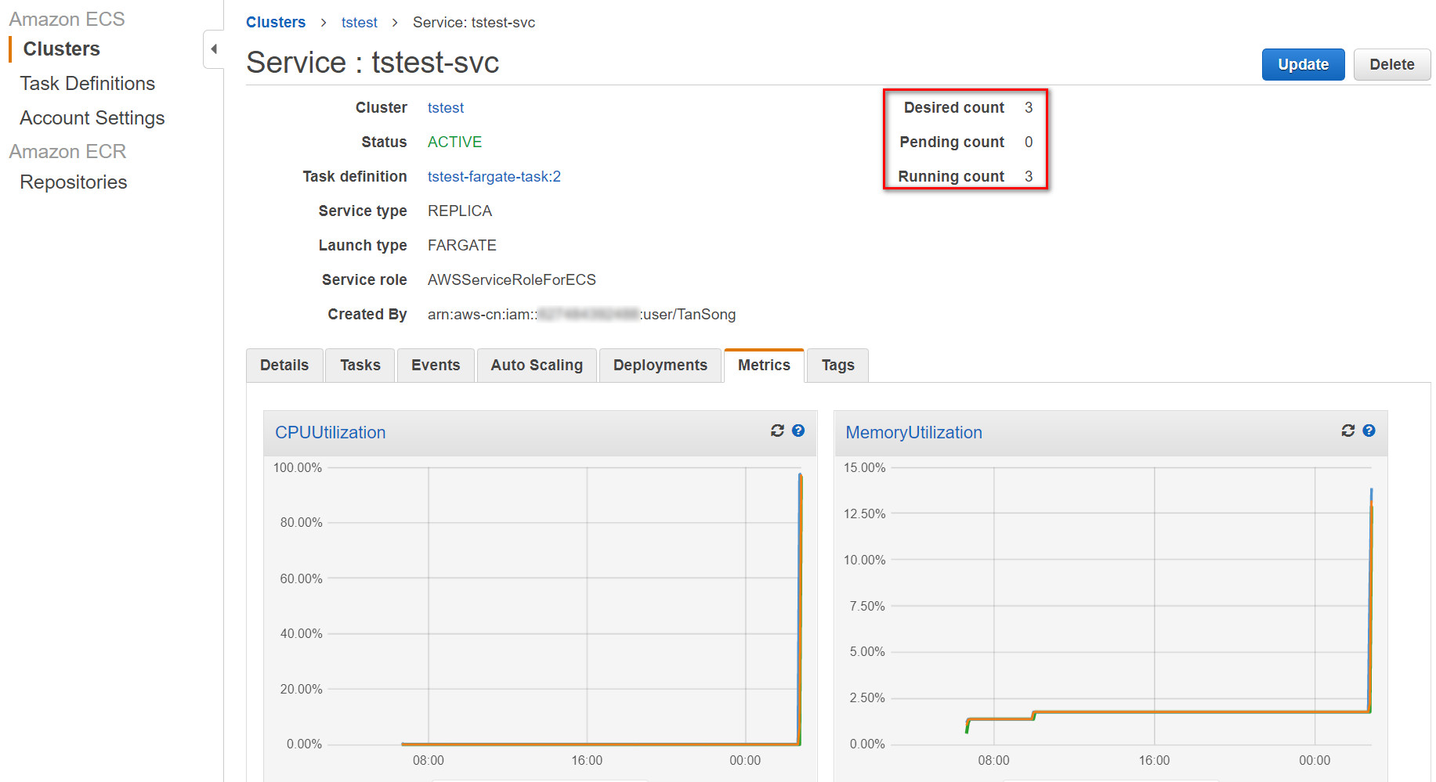
Task: Open help for CPUUtilization chart
Action: pyautogui.click(x=798, y=431)
